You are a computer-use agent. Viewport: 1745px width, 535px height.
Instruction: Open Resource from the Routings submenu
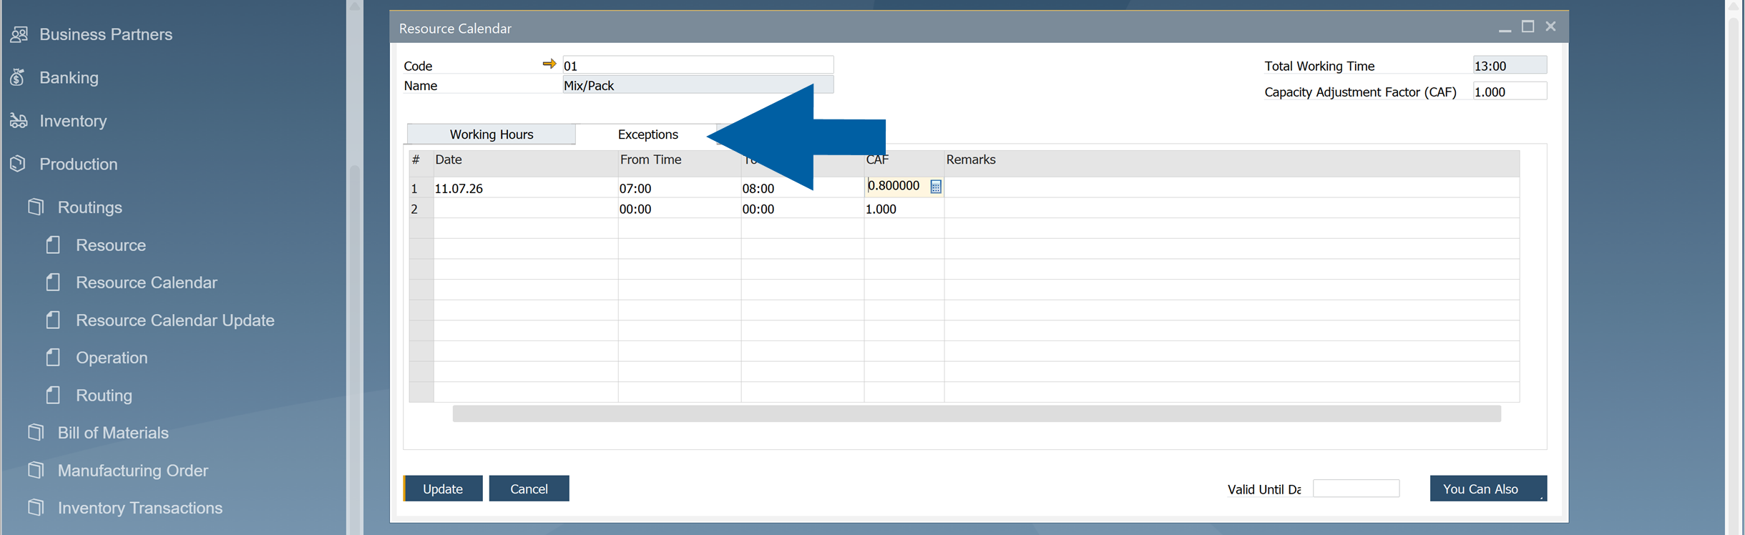pyautogui.click(x=111, y=245)
